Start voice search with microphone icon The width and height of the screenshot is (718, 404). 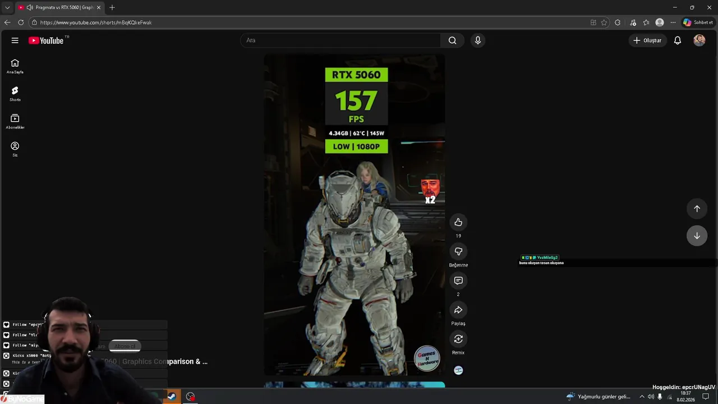point(478,40)
